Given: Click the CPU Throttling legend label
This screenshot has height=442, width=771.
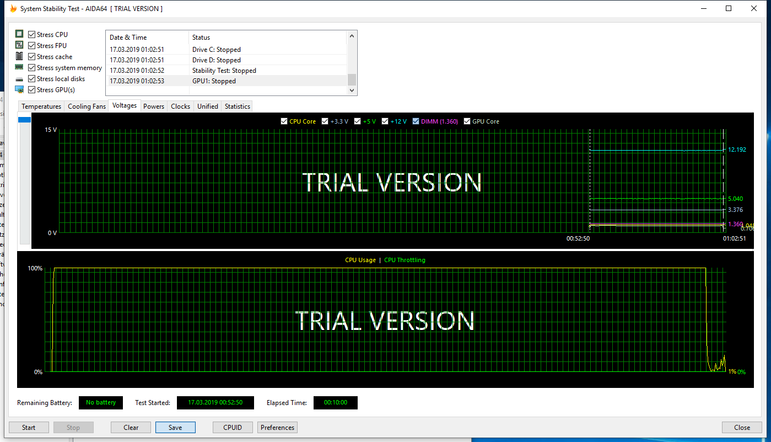Looking at the screenshot, I should pyautogui.click(x=405, y=260).
